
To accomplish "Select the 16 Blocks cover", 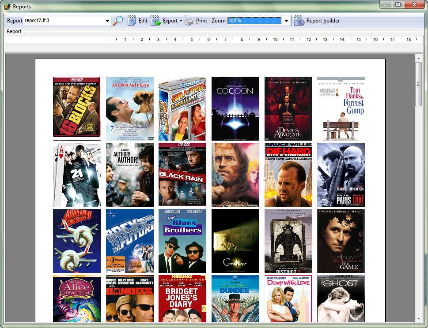I will pyautogui.click(x=77, y=107).
